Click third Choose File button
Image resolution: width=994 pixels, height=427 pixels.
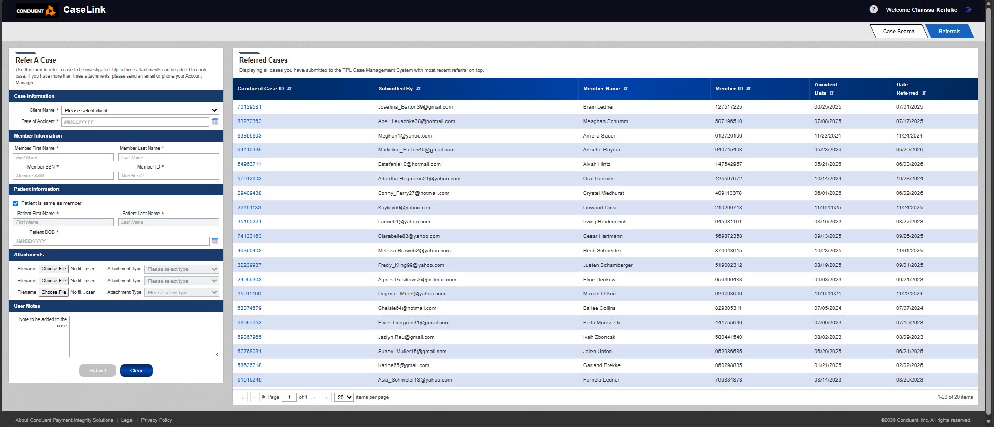(54, 292)
